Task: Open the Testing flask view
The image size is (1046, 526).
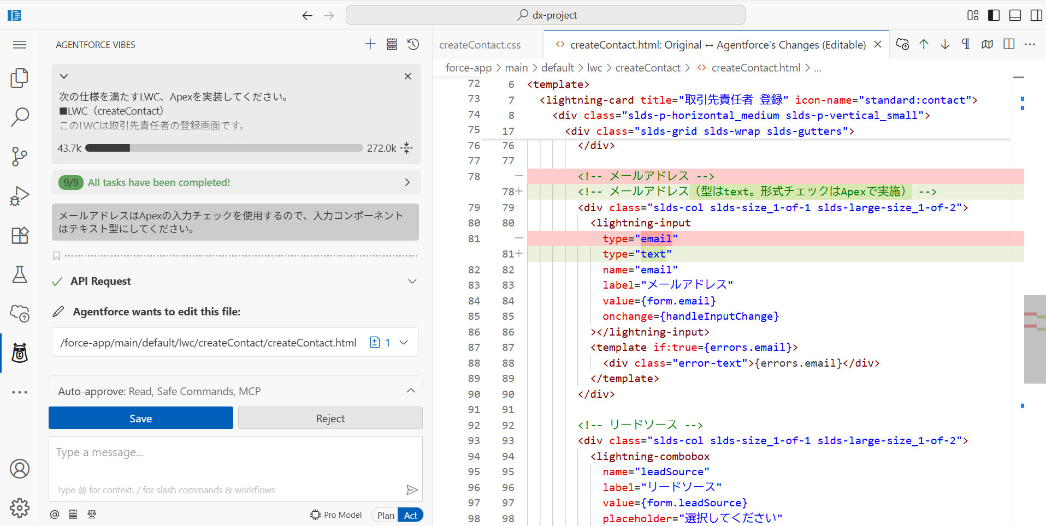Action: (x=20, y=274)
